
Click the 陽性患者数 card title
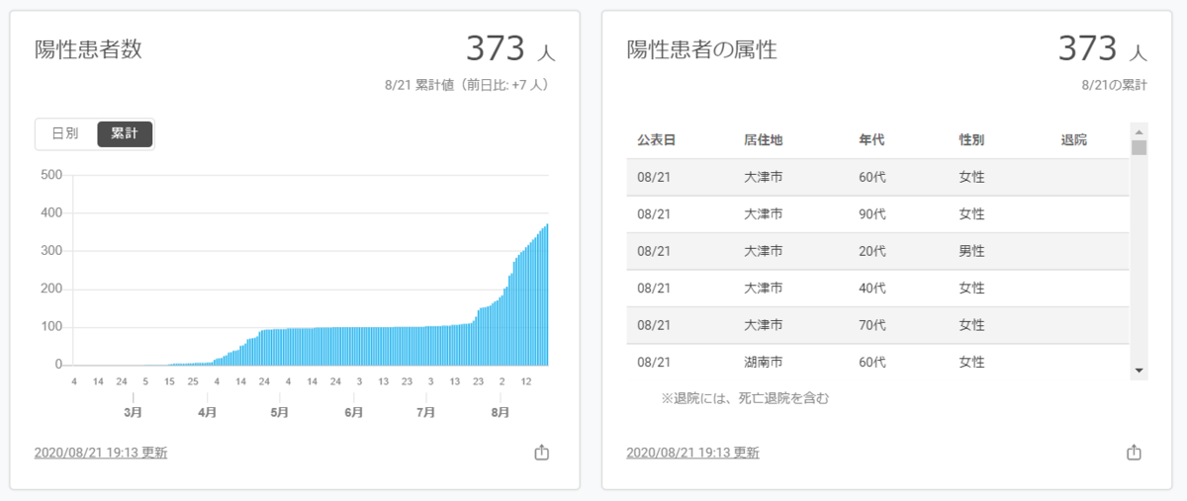point(88,50)
